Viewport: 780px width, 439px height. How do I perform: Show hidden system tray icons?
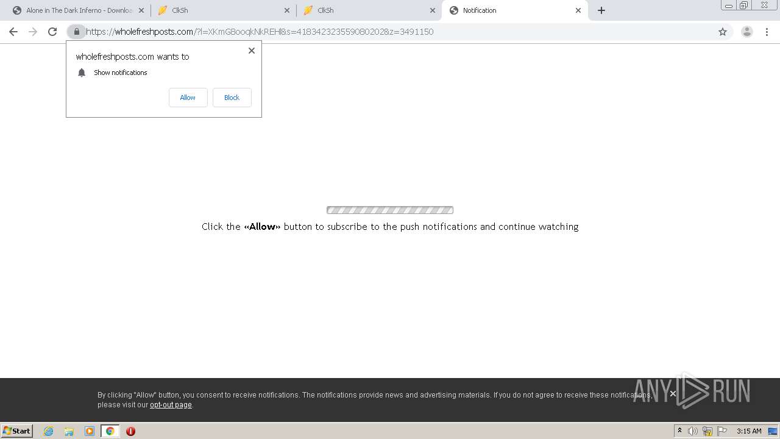(679, 431)
